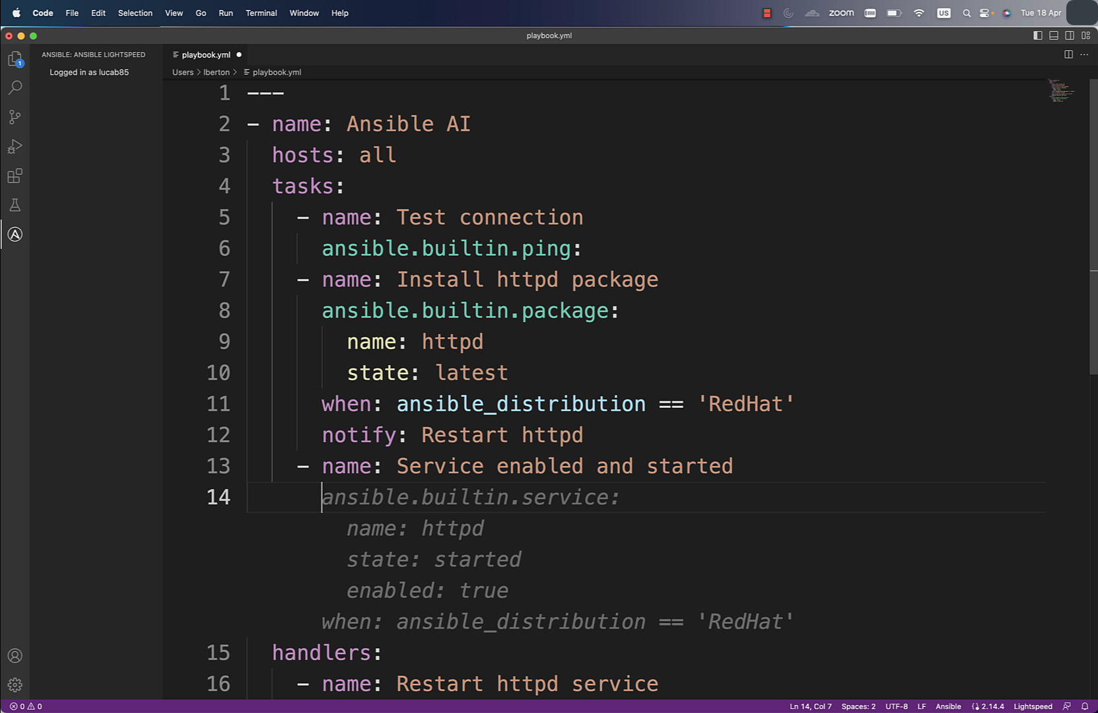This screenshot has height=713, width=1098.
Task: Open the Manage gear icon
Action: point(15,685)
